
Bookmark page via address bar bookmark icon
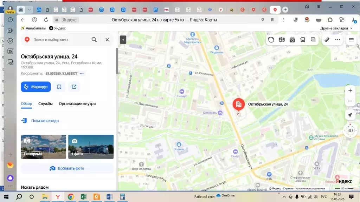pos(272,20)
